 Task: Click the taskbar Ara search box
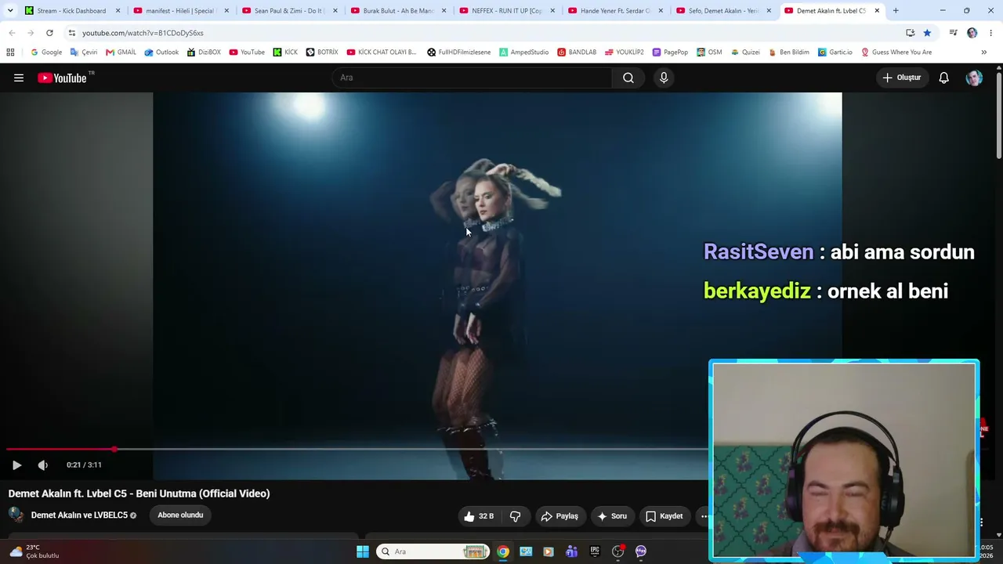(433, 551)
